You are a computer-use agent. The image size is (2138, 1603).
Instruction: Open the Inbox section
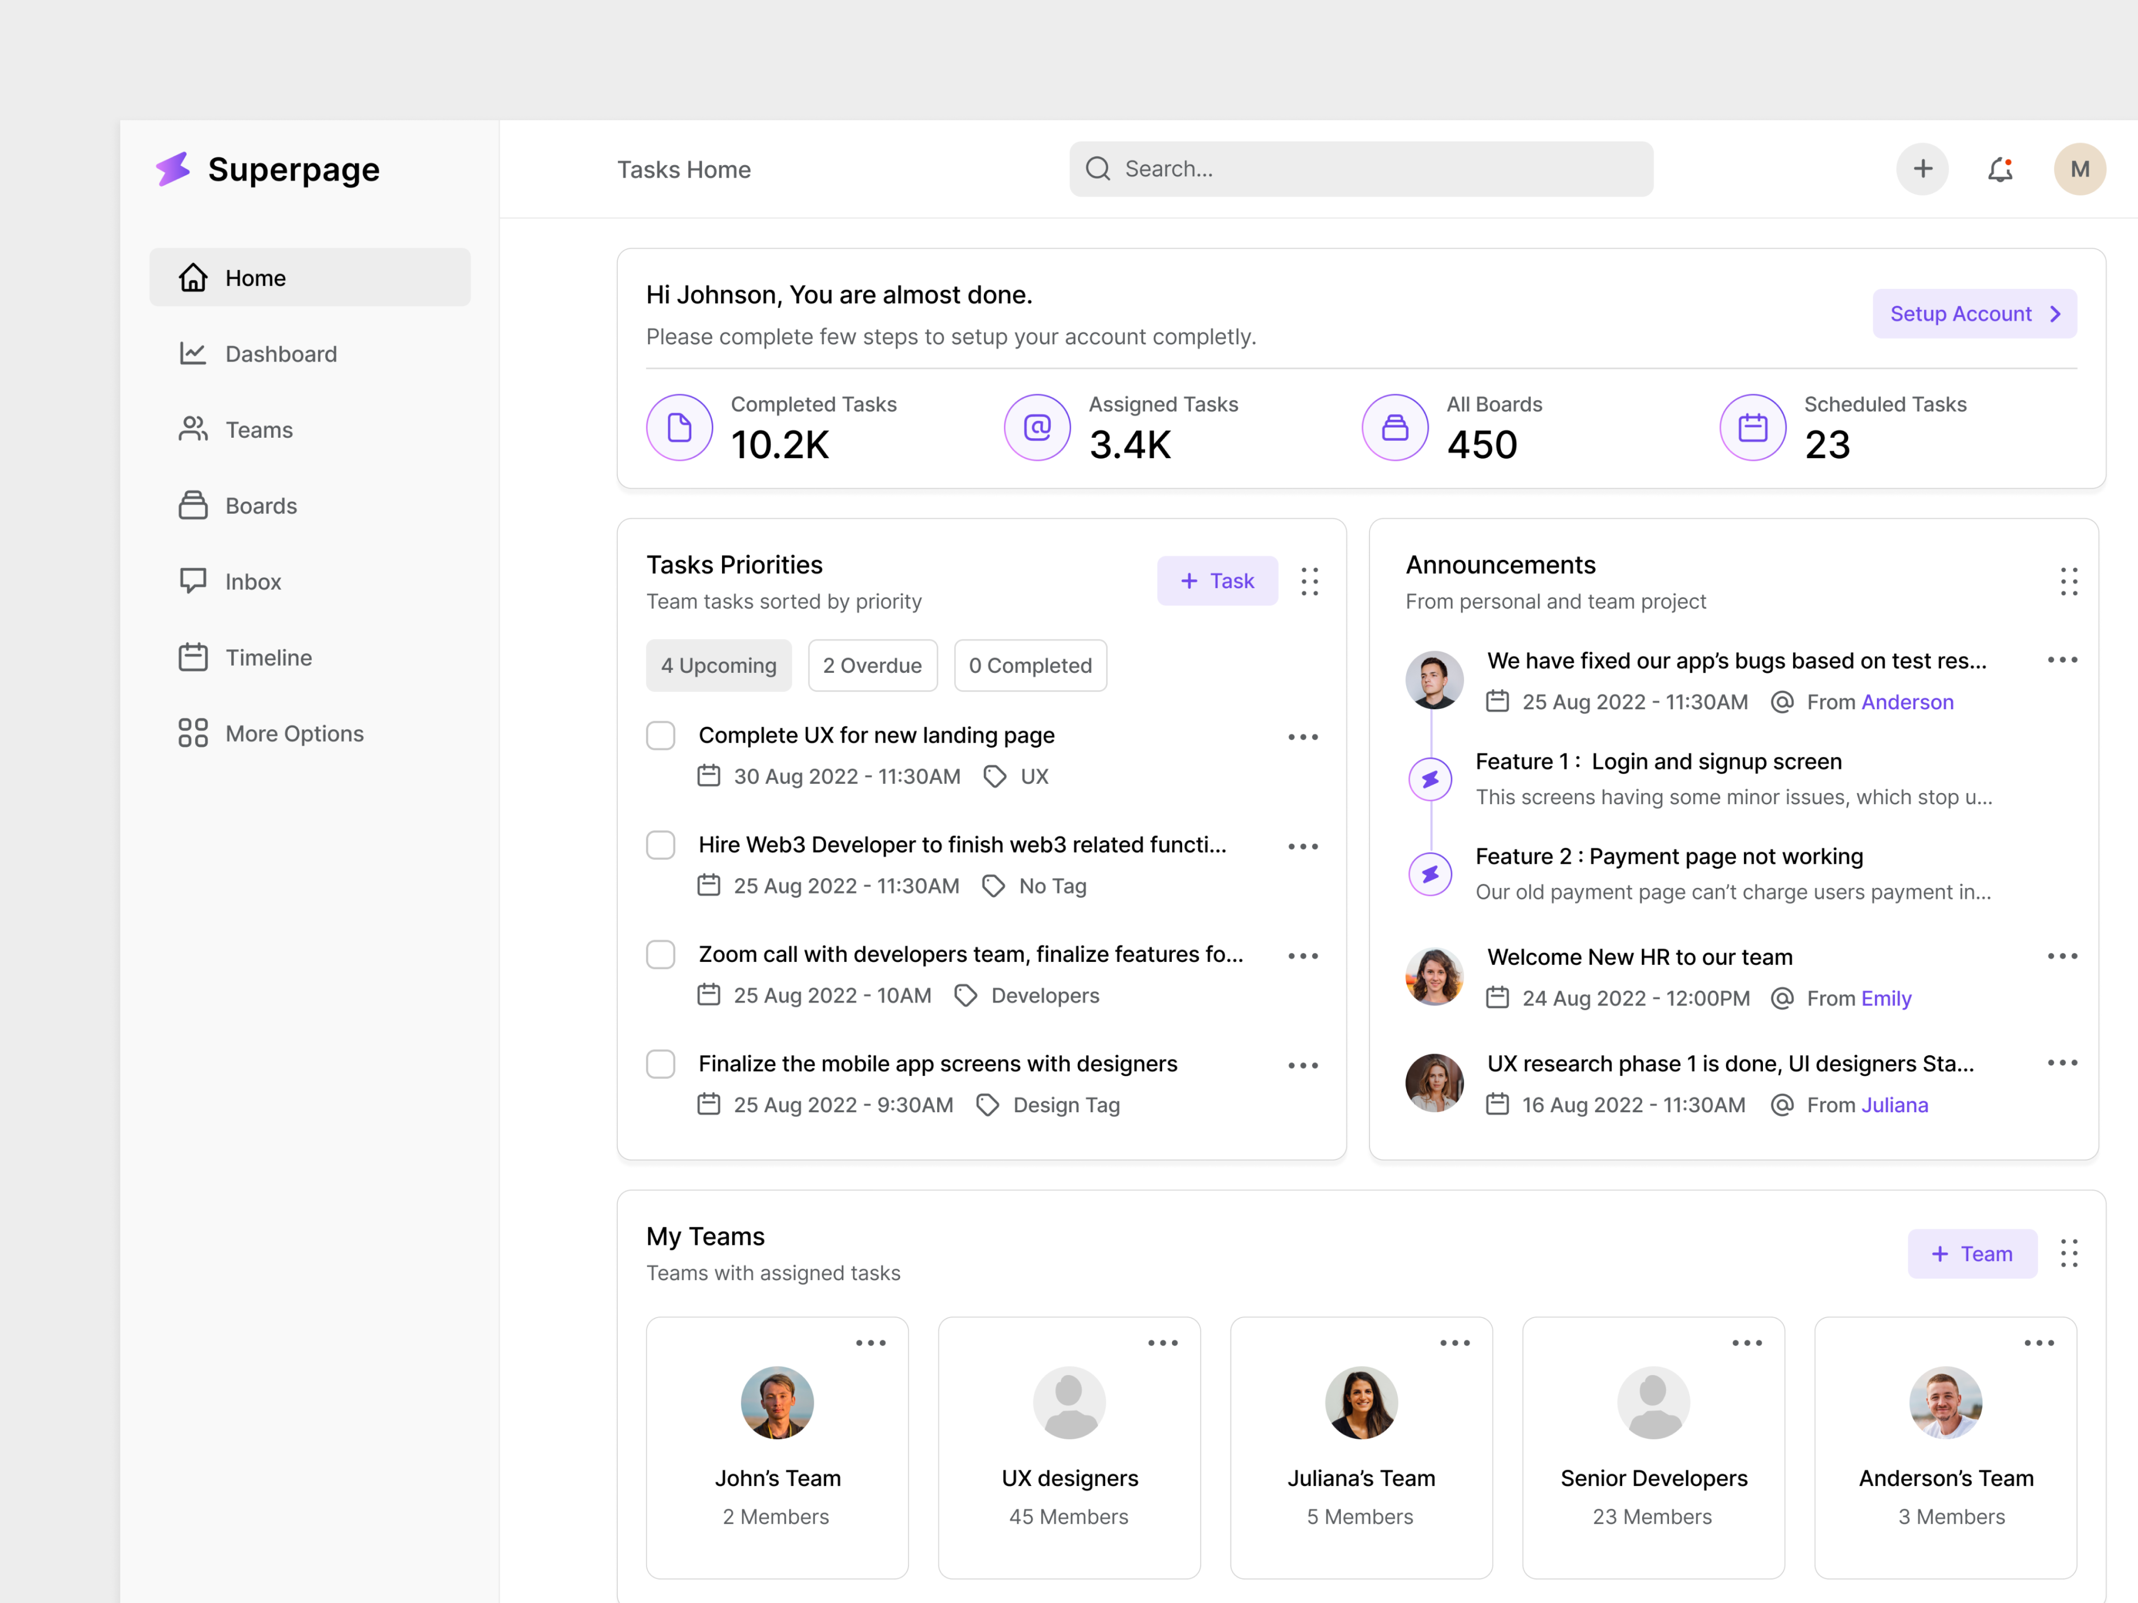pyautogui.click(x=253, y=581)
